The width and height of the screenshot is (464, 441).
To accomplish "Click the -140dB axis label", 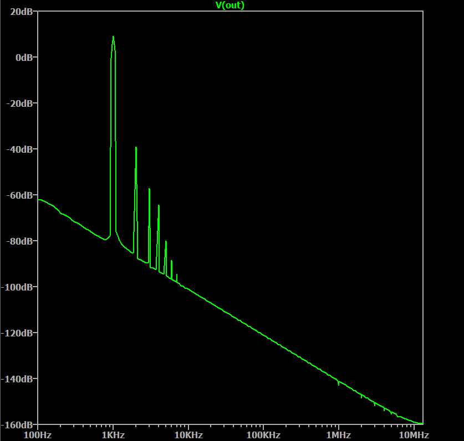I will pyautogui.click(x=17, y=379).
